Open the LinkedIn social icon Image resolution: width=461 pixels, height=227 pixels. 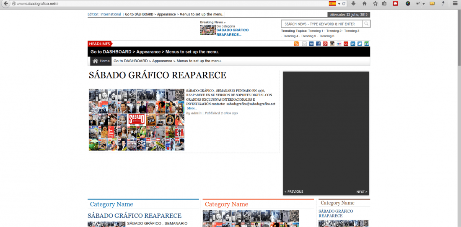point(353,44)
